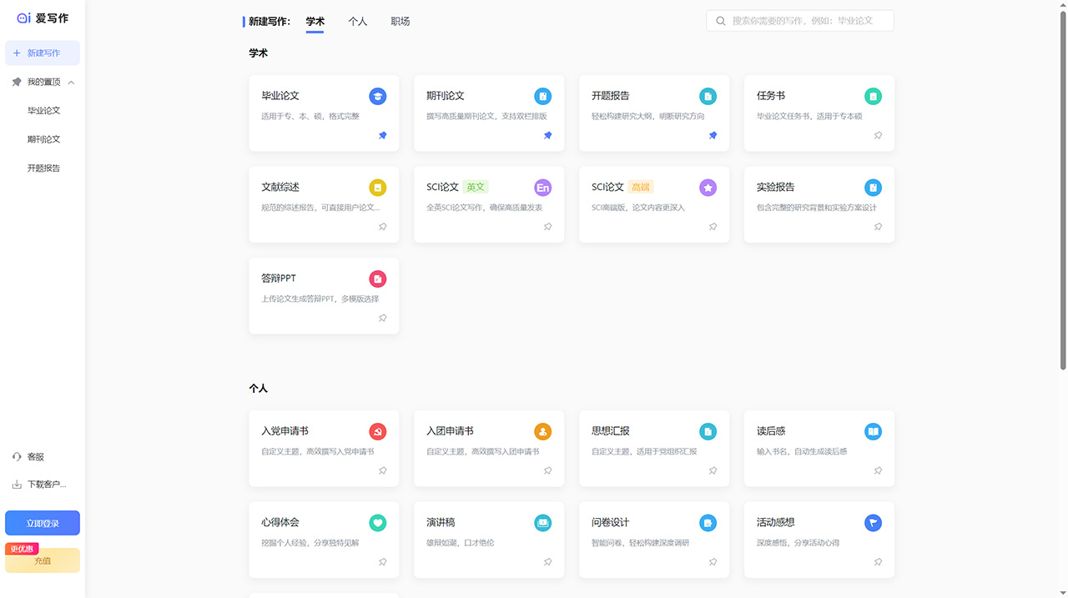Click the pink icon on the 答辩PPT card
Viewport: 1068px width, 598px height.
(x=377, y=279)
